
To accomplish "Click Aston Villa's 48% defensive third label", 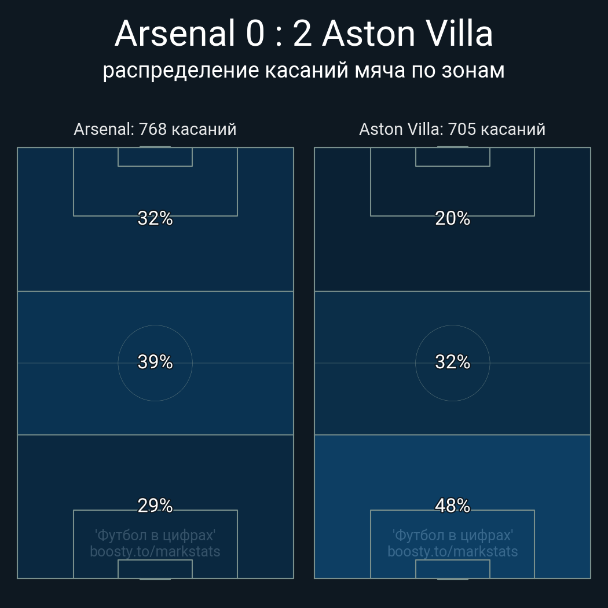I will click(x=452, y=506).
